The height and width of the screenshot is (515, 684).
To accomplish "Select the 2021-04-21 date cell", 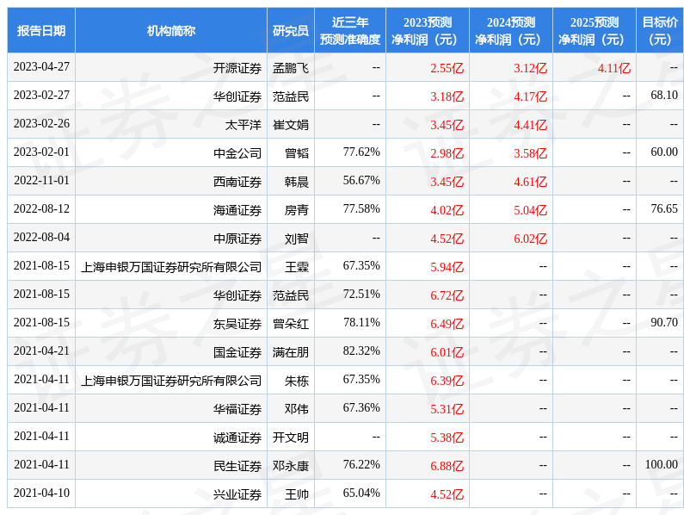I will pos(41,351).
